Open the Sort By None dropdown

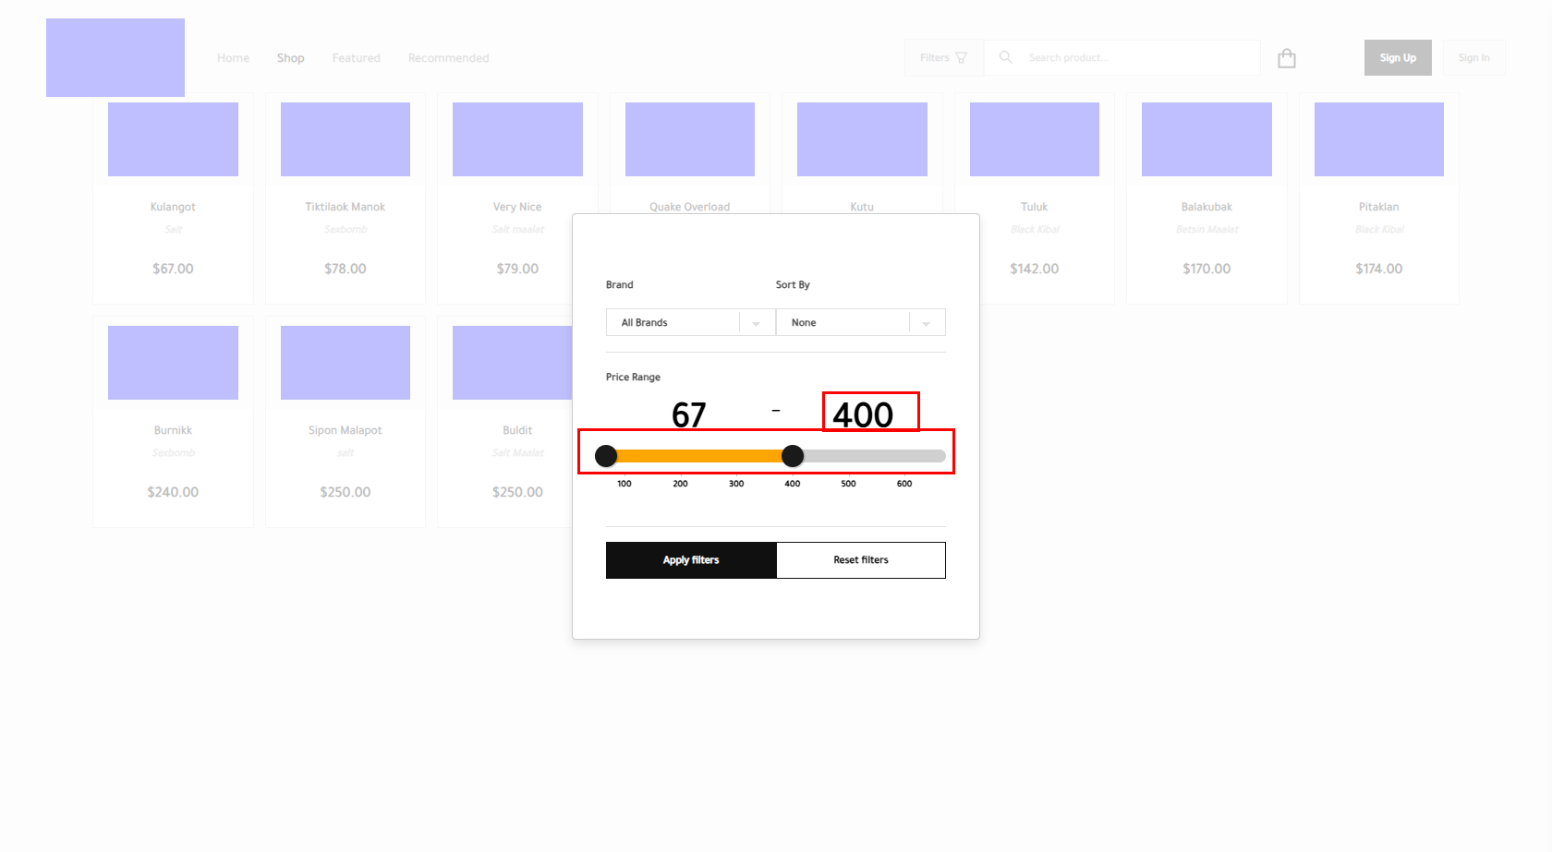pos(843,322)
